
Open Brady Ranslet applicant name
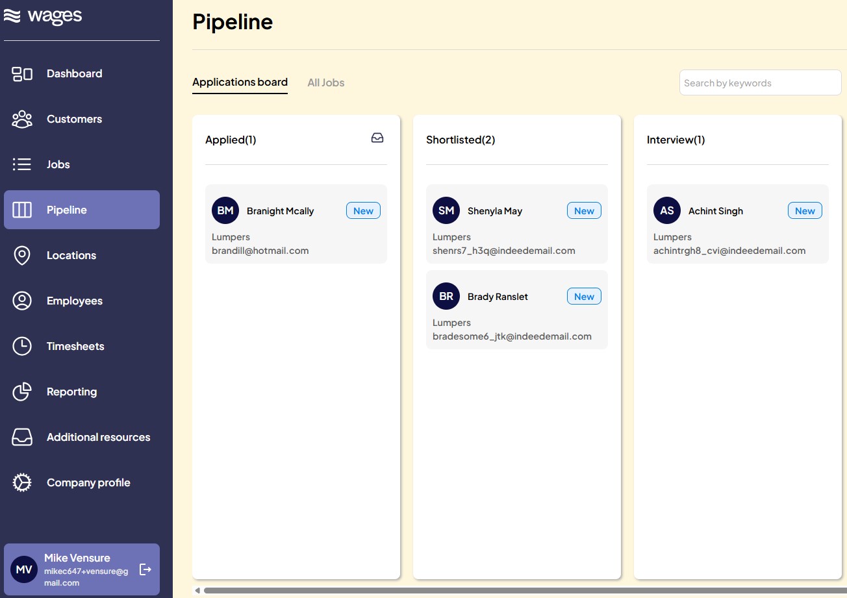[x=498, y=297]
